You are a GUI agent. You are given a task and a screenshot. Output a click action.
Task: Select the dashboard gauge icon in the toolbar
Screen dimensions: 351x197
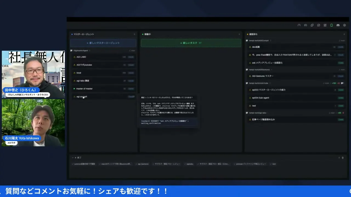299,25
